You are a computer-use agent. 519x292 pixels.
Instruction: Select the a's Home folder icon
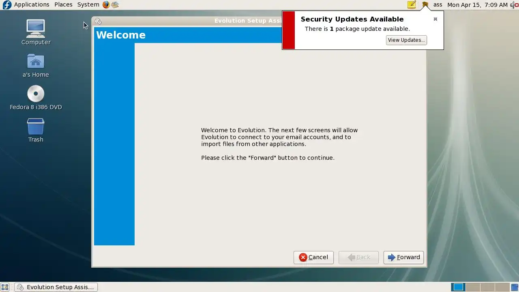[x=36, y=65]
